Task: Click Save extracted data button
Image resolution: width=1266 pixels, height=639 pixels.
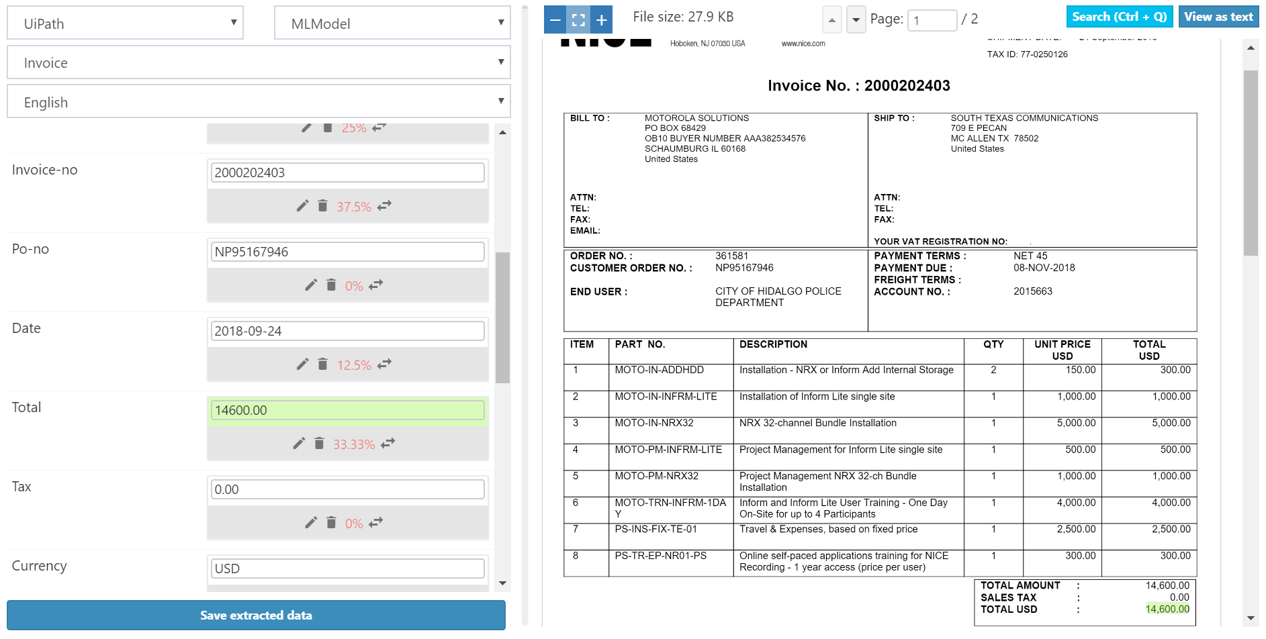Action: tap(256, 615)
